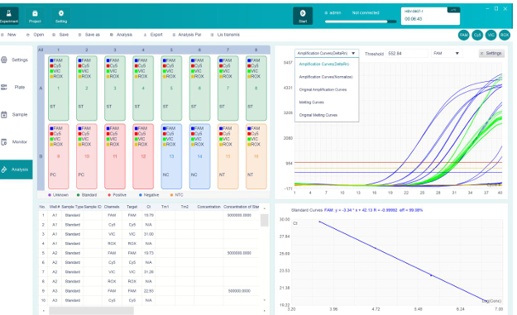
Task: Click the Start run button
Action: [x=303, y=16]
